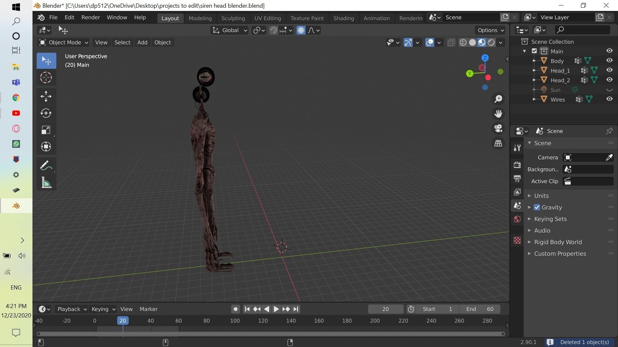Click the Blender logo menu icon
Screen dimensions: 618x347
41,17
